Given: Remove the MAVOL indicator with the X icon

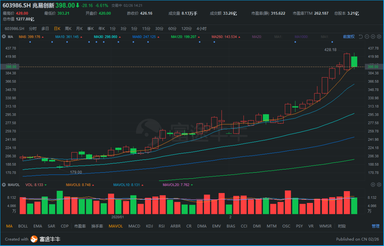Looking at the screenshot, I should pos(373,185).
